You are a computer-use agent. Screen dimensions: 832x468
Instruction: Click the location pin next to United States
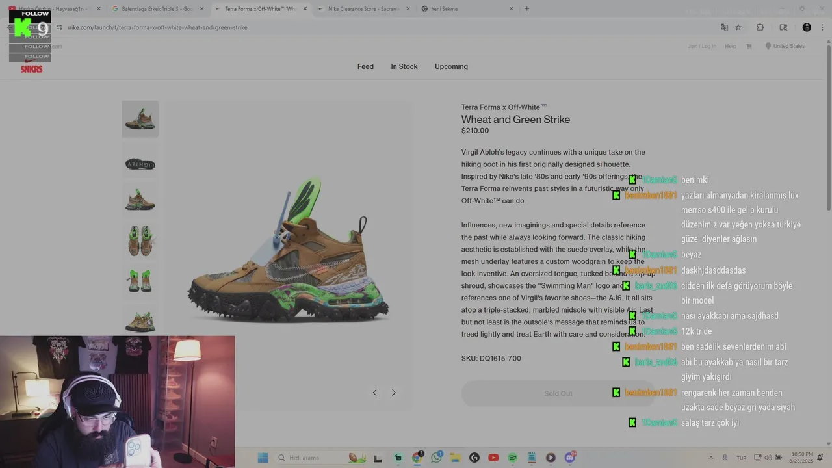click(x=768, y=46)
